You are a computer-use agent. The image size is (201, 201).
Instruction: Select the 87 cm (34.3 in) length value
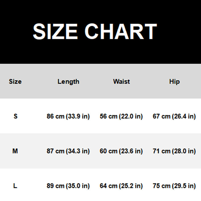tap(68, 151)
